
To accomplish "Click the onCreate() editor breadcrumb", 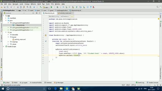I will coord(65,16).
